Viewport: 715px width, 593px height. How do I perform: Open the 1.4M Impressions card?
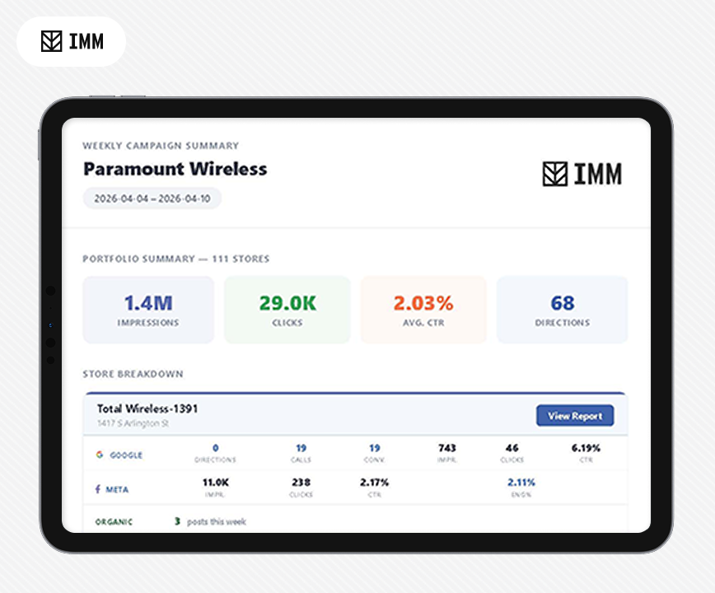[x=148, y=310]
